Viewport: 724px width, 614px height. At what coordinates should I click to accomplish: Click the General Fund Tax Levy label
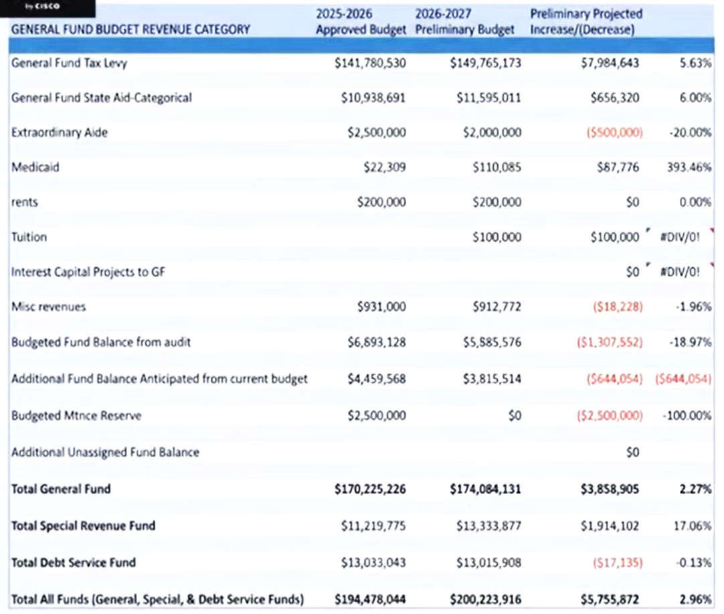click(69, 63)
